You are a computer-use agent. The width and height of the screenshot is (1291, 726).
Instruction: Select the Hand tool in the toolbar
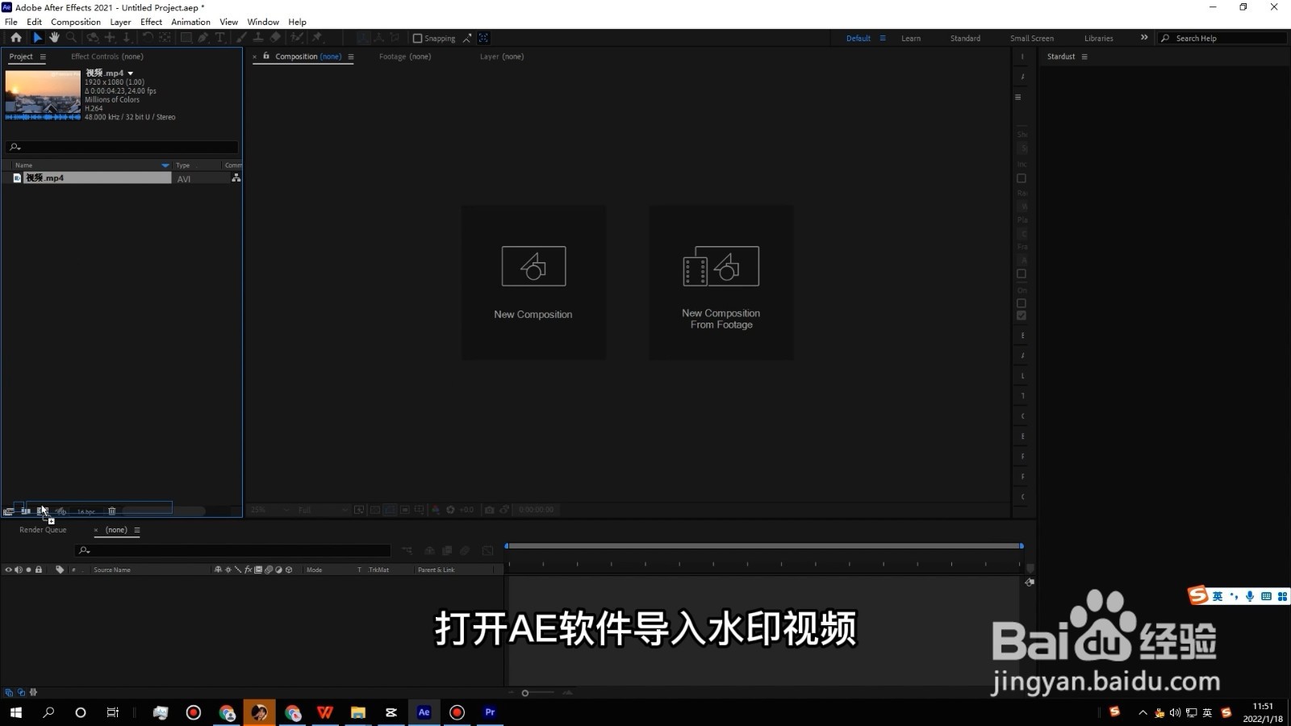(x=54, y=38)
